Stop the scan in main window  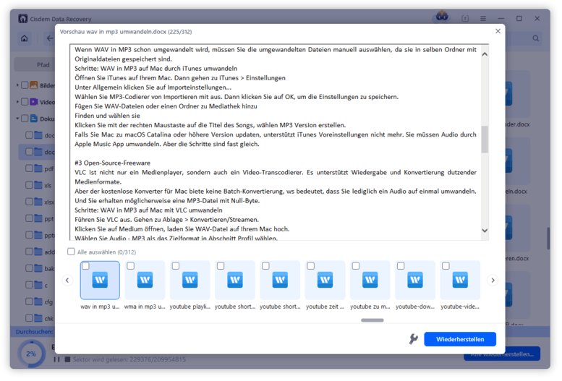coord(67,359)
